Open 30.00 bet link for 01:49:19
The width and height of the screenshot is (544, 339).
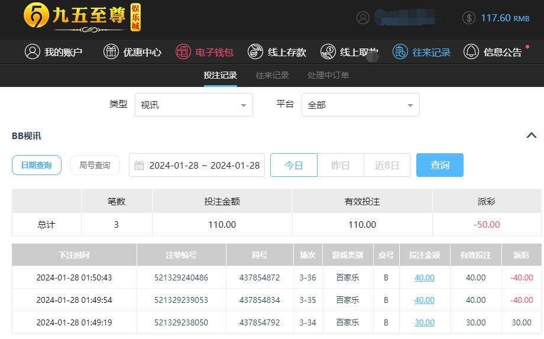pos(425,322)
